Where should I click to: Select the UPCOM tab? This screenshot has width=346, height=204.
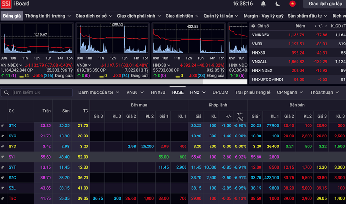click(x=221, y=92)
